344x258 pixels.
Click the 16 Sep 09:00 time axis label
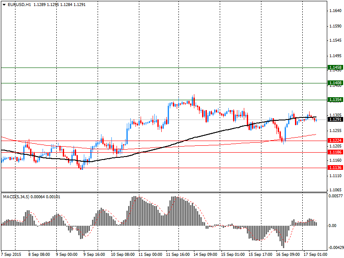(x=288, y=255)
